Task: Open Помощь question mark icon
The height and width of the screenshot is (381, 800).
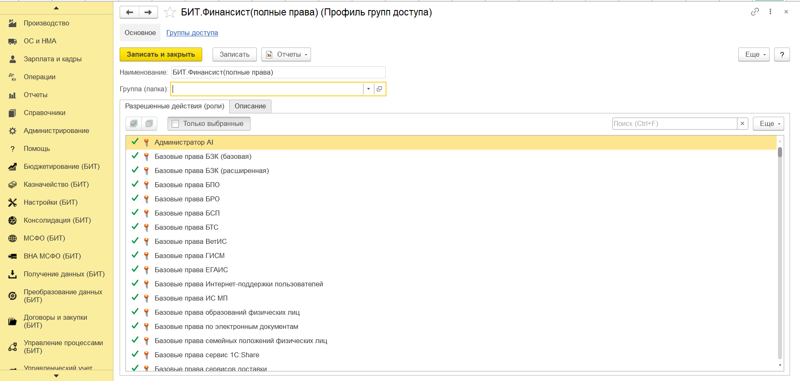Action: [13, 149]
